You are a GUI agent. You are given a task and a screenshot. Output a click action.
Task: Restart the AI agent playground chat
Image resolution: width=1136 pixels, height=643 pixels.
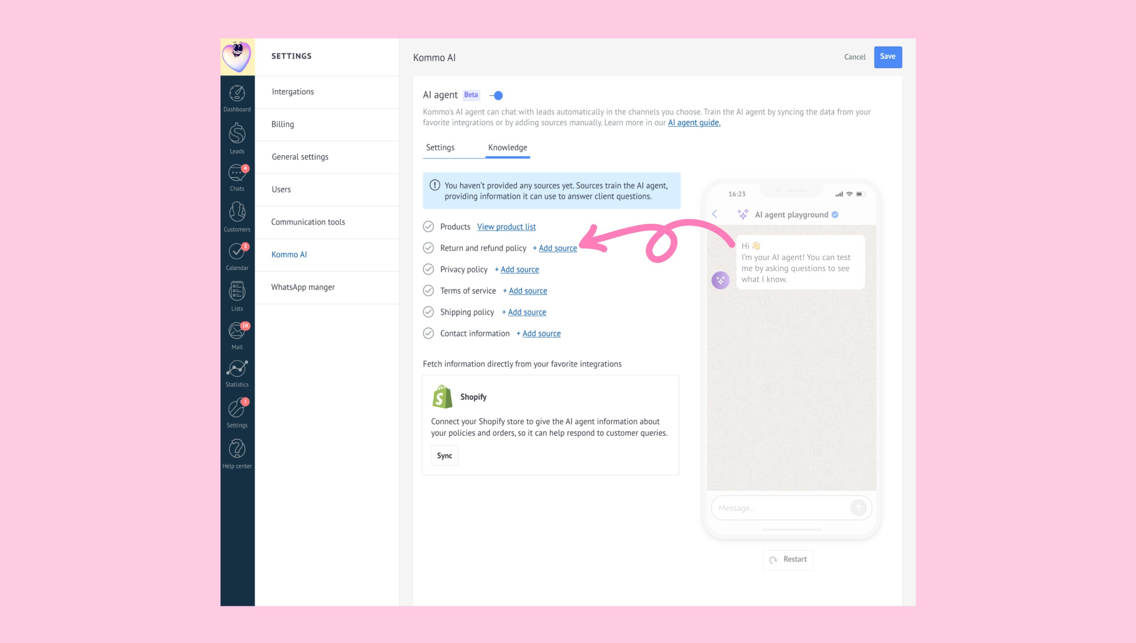pos(788,559)
